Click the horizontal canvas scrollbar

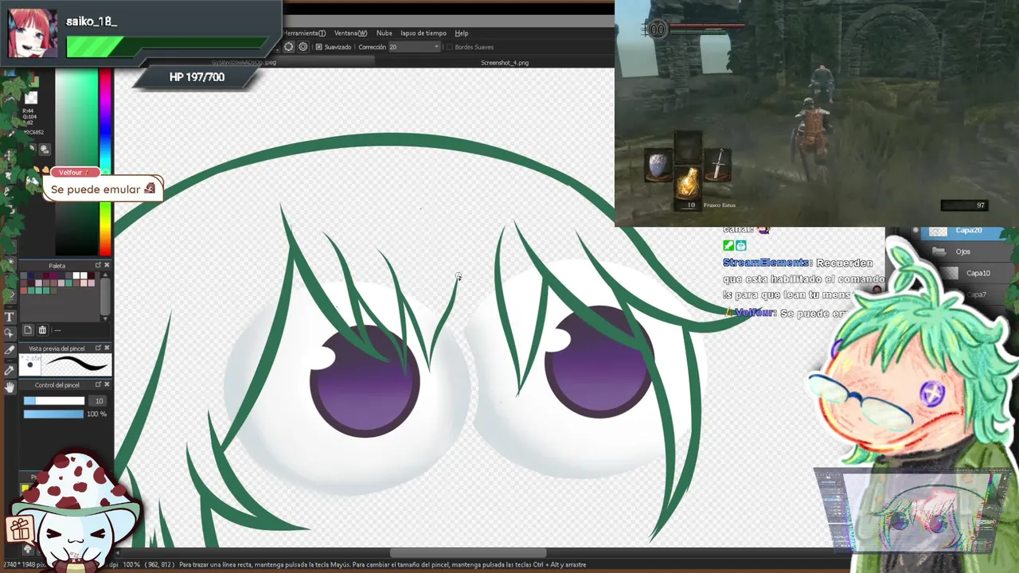468,553
